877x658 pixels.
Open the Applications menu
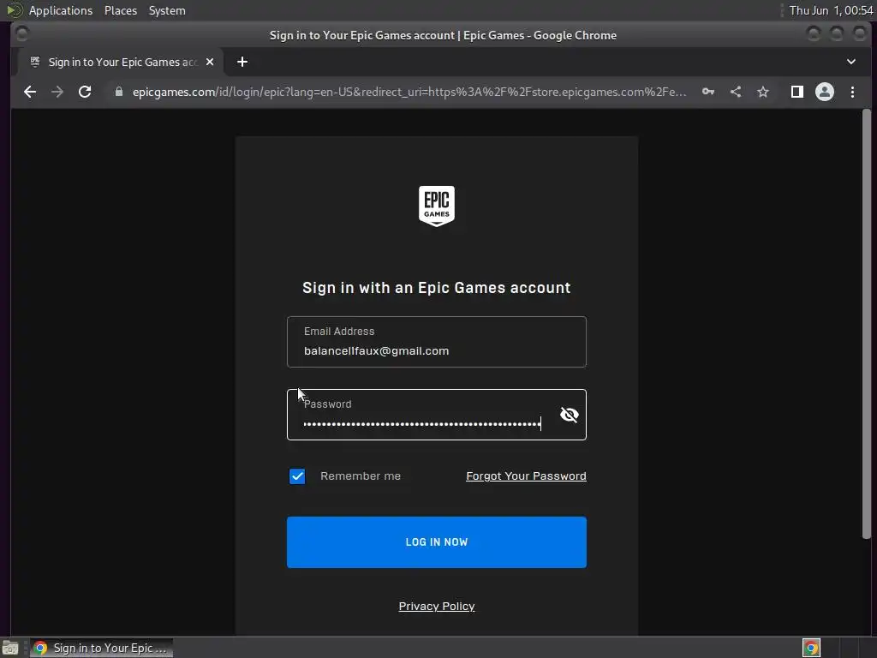(61, 10)
